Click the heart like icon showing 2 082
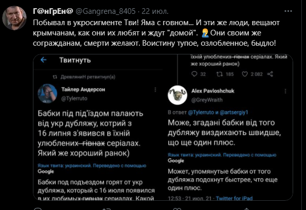The image size is (306, 210). [x=245, y=74]
